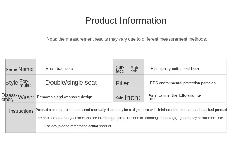Click the large "Name:" label

(26, 69)
